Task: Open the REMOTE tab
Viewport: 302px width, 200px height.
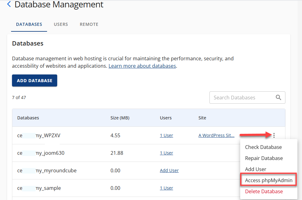Action: [89, 24]
